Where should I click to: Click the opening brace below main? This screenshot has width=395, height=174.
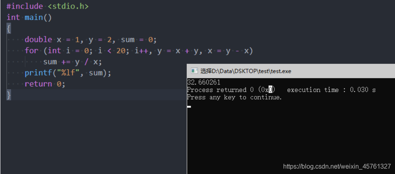[9, 29]
